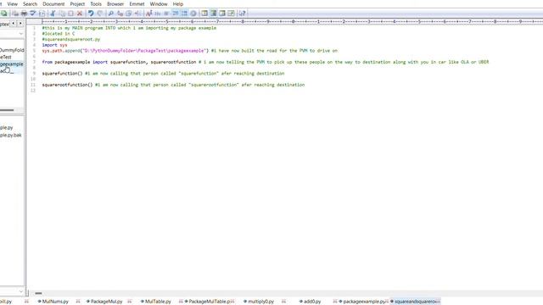Select the eTest folder in directory tree
Viewport: 543px width, 305px height.
pos(6,57)
